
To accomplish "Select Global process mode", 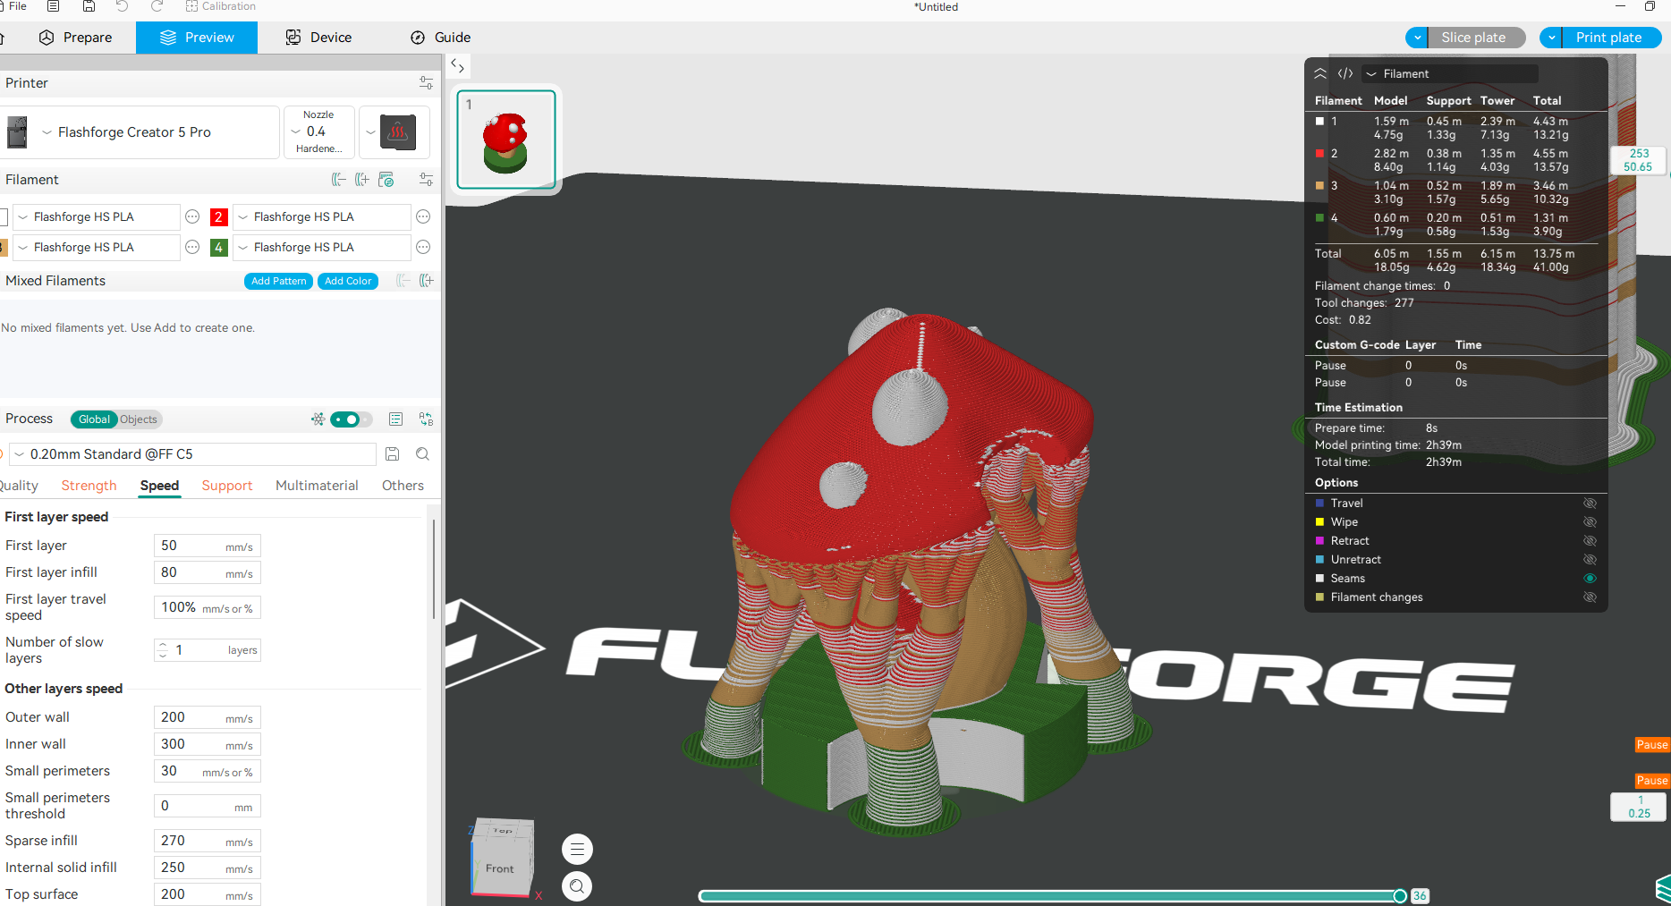I will tap(94, 419).
